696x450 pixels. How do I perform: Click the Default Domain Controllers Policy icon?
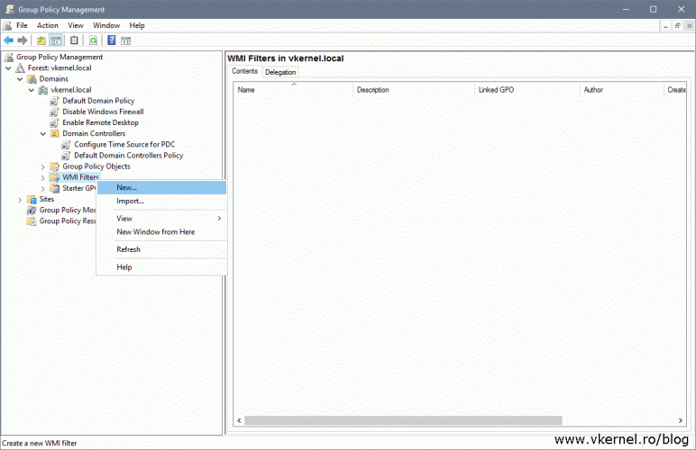(x=66, y=156)
